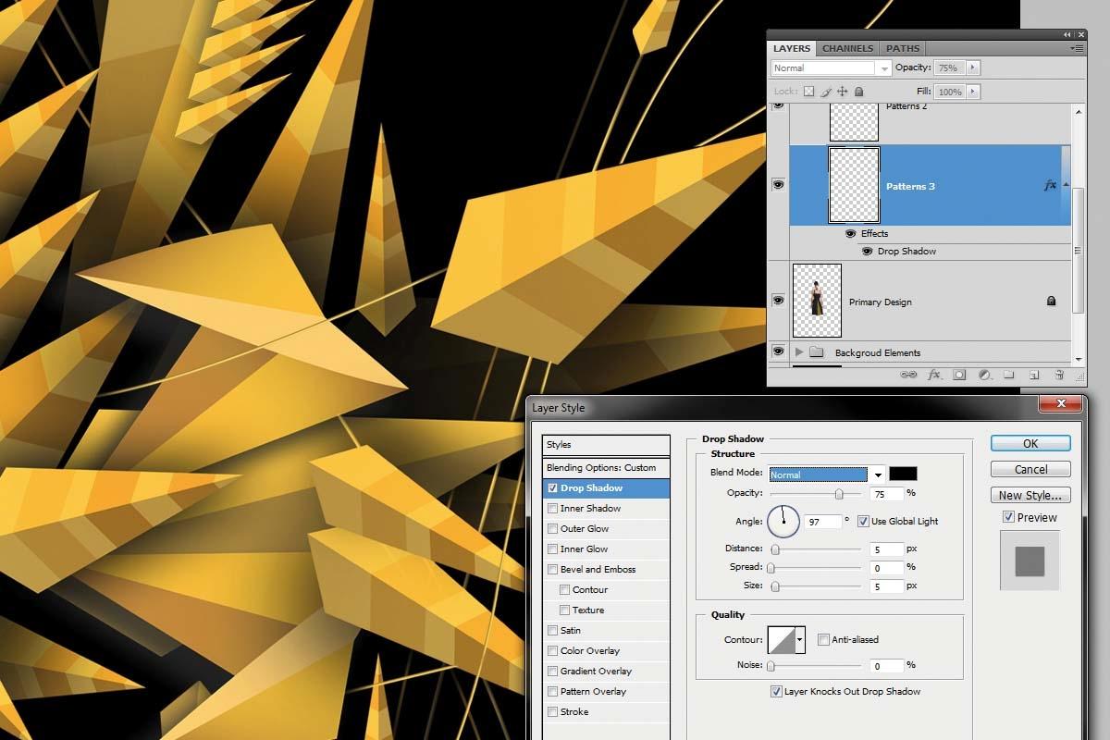Select the Layers tab
Viewport: 1110px width, 740px height.
click(792, 48)
